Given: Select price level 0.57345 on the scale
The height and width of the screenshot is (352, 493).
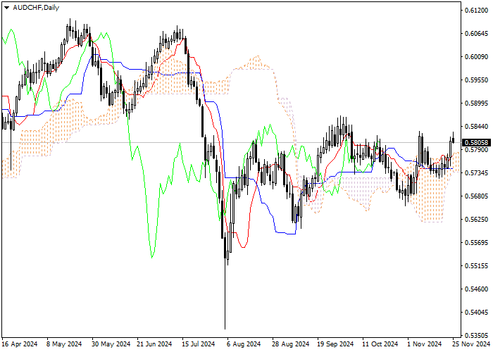Looking at the screenshot, I should coord(477,173).
